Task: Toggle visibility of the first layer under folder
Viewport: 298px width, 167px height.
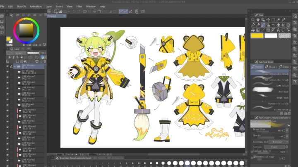Action: pyautogui.click(x=7, y=72)
